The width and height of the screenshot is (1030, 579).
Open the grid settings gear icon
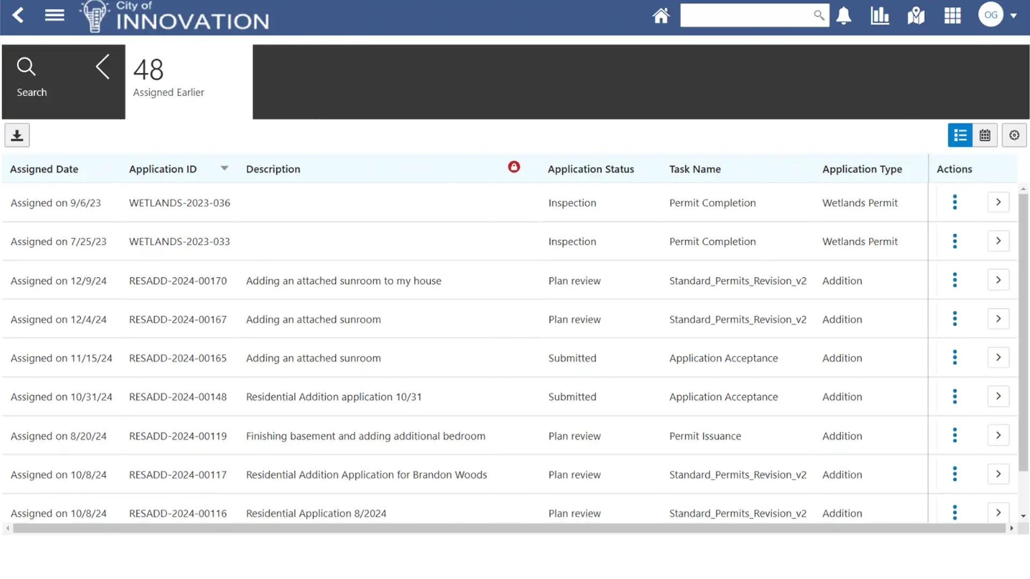(x=1014, y=135)
